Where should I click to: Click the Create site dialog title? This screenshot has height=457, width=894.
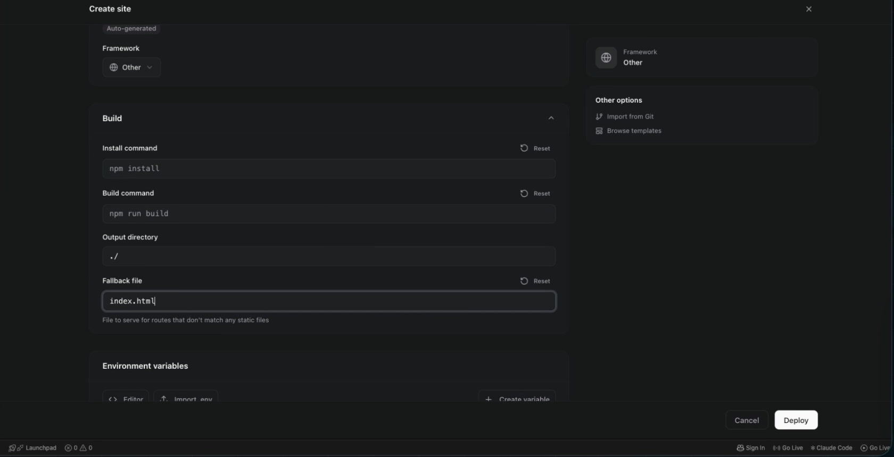coord(110,9)
